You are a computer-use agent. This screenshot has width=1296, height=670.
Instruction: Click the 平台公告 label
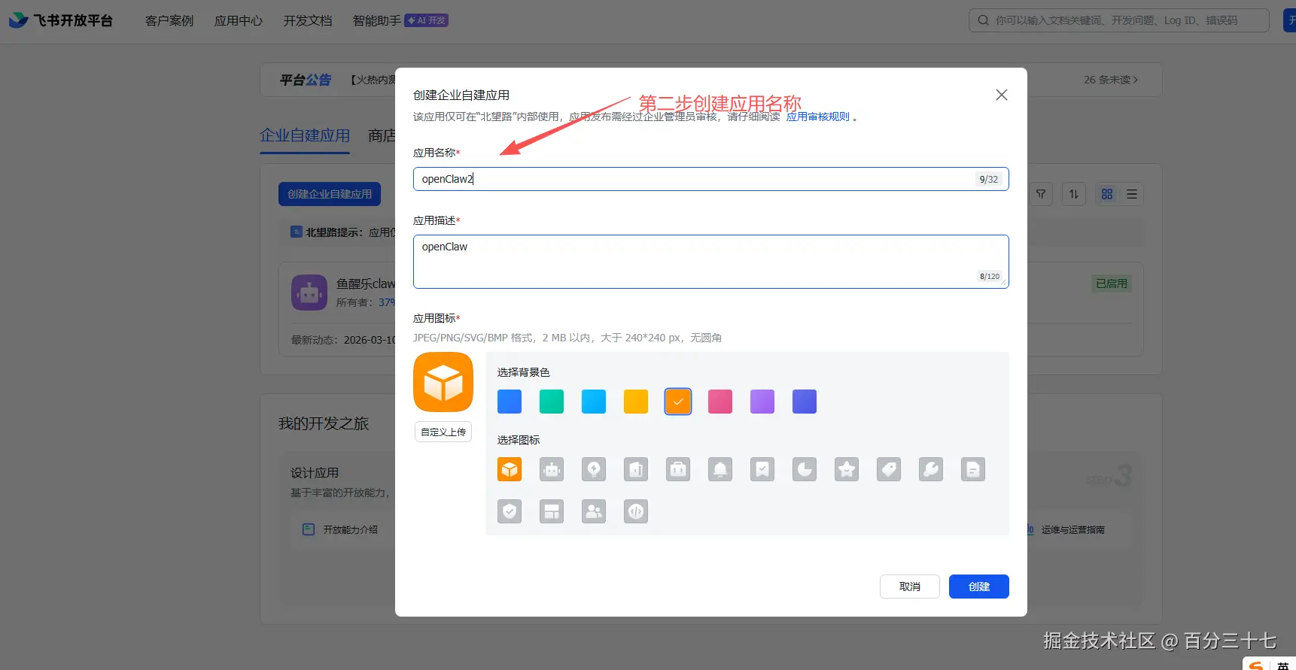305,80
